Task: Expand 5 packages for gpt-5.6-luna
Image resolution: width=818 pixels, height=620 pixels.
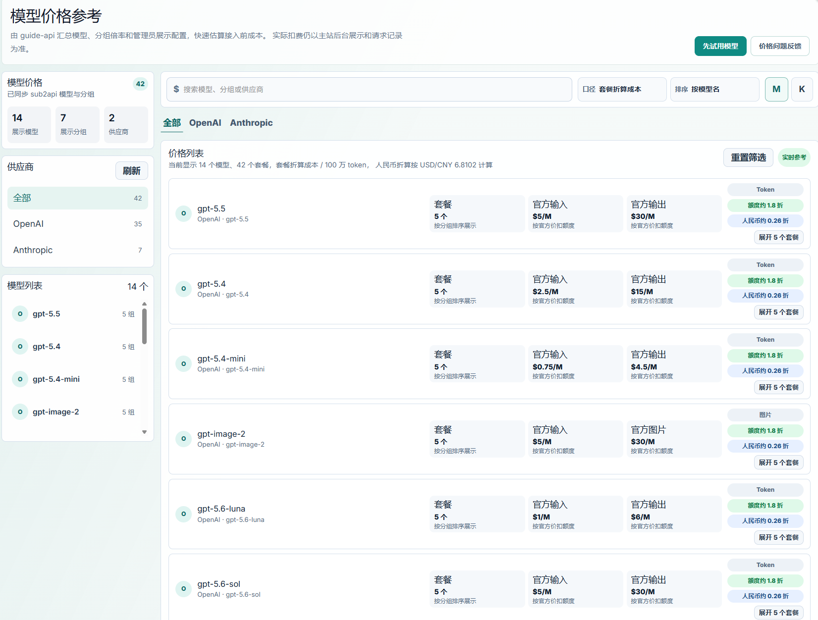Action: click(778, 537)
